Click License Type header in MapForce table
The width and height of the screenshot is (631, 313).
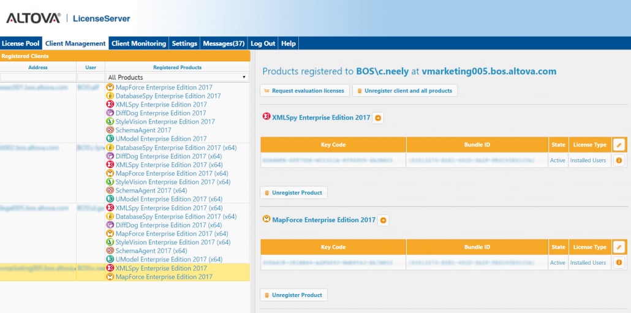pos(590,247)
